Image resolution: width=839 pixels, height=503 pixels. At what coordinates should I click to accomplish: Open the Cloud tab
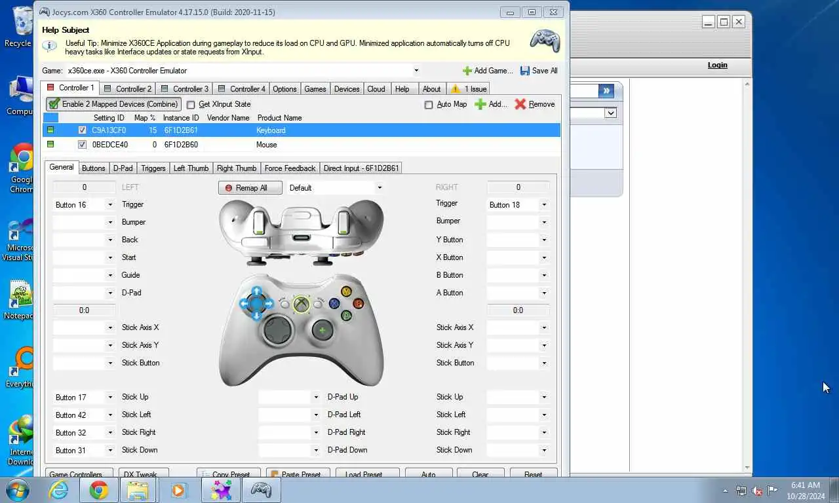(x=376, y=89)
